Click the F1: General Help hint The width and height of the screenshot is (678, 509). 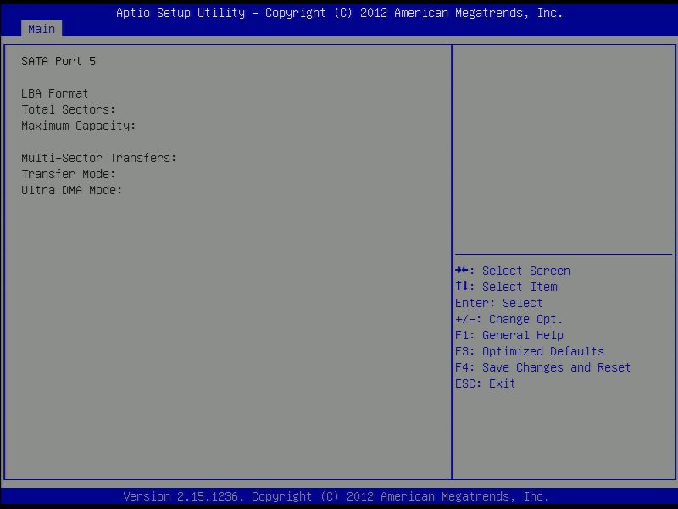[509, 335]
